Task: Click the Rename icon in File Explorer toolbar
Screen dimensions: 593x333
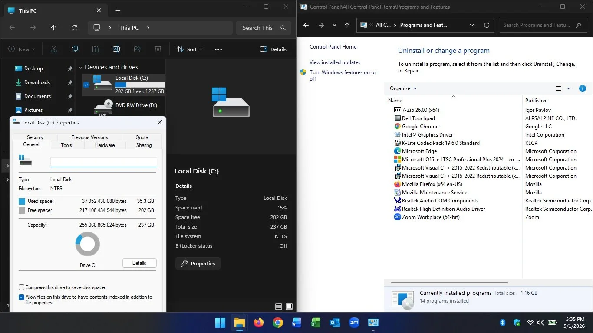Action: click(x=116, y=49)
